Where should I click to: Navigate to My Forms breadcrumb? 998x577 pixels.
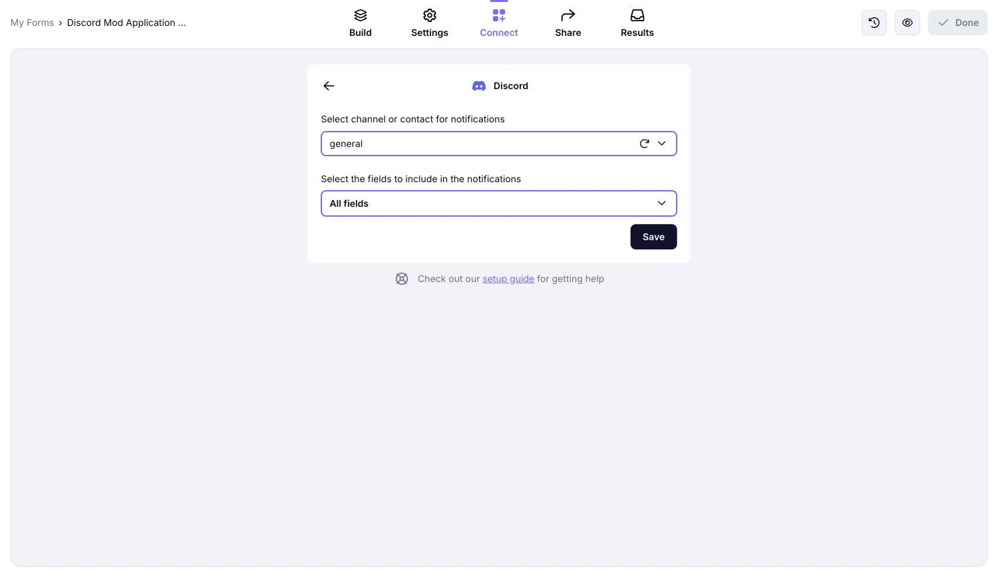coord(32,22)
